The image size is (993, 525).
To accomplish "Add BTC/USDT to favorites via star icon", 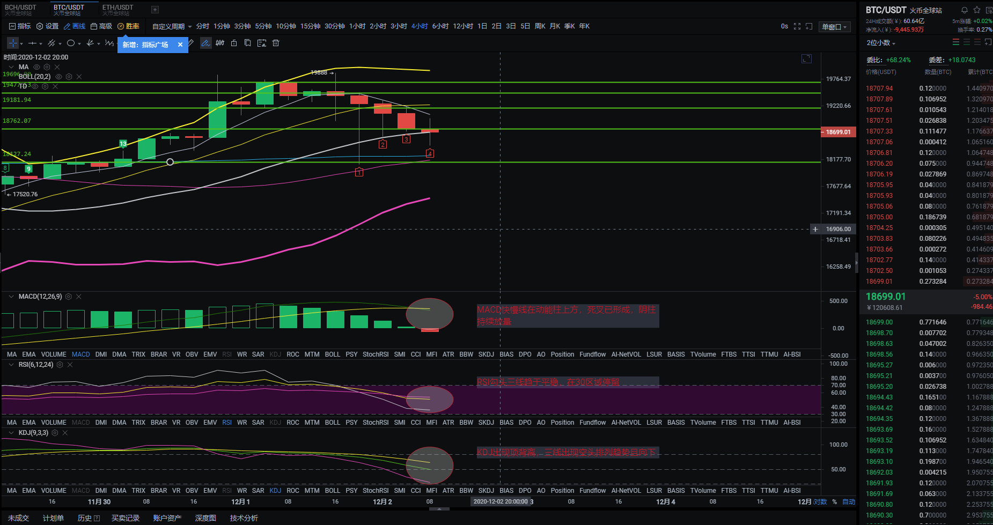I will (x=976, y=10).
